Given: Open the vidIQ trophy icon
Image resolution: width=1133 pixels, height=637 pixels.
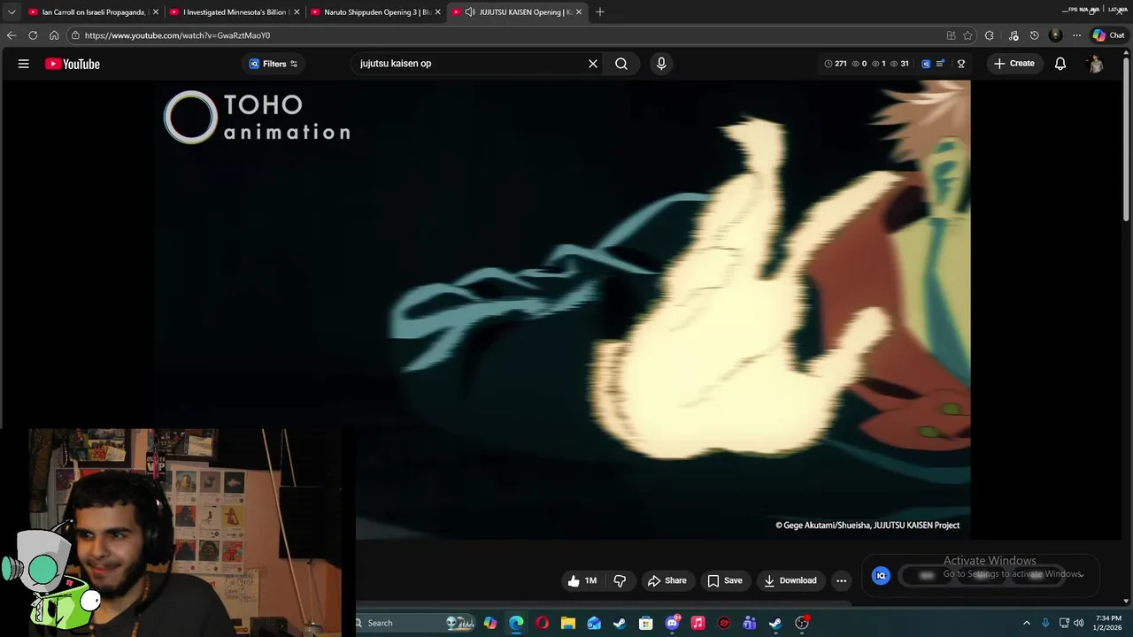Looking at the screenshot, I should [x=961, y=64].
